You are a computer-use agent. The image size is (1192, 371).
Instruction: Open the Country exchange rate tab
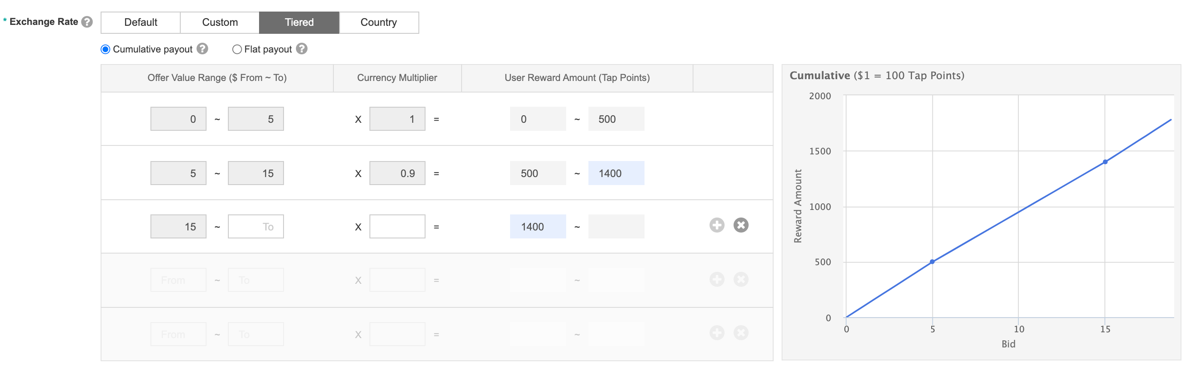click(x=378, y=22)
